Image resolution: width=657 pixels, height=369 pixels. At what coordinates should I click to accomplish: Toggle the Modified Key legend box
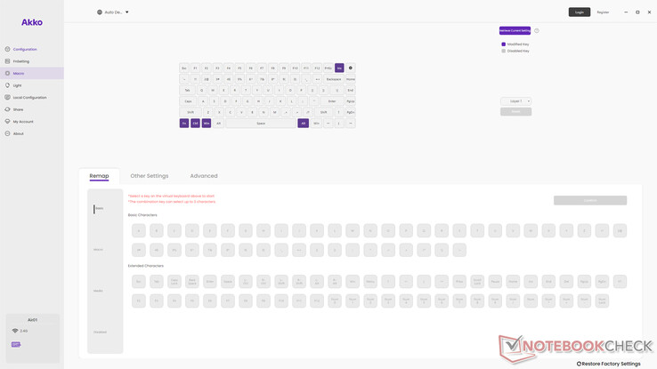coord(504,44)
